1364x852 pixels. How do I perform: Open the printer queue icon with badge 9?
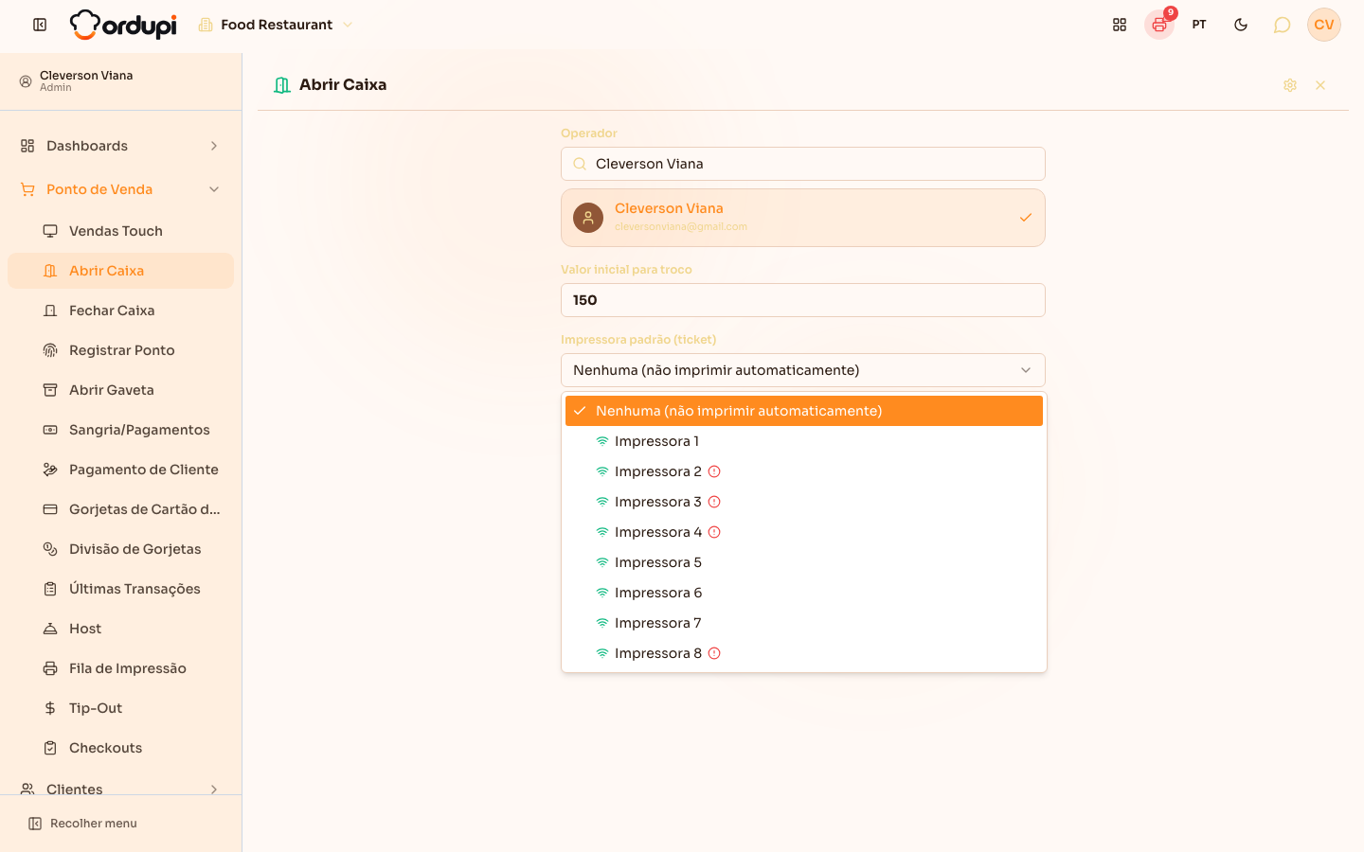pyautogui.click(x=1159, y=25)
